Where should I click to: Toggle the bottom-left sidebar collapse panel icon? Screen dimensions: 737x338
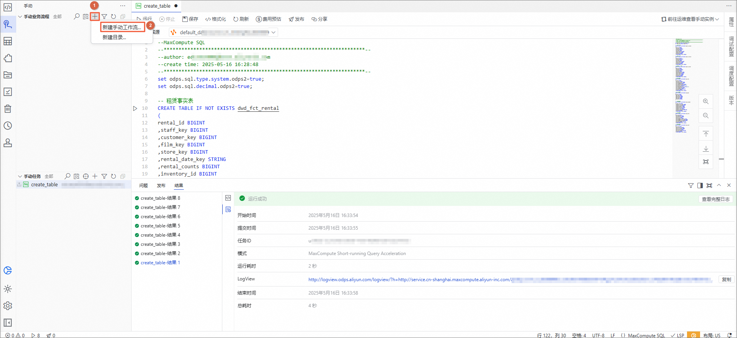pos(8,323)
